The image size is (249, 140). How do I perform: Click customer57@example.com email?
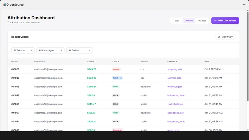(x=48, y=113)
